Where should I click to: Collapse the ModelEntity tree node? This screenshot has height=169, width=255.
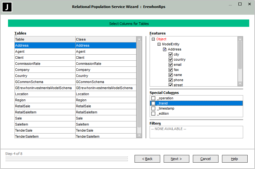point(159,44)
